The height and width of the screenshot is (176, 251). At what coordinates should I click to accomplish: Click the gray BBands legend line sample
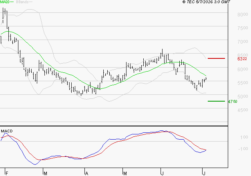click(x=30, y=2)
